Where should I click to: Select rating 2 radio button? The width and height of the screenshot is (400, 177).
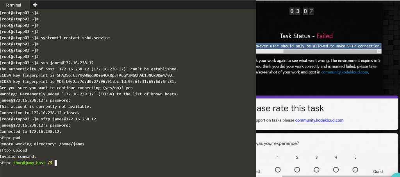(297, 170)
